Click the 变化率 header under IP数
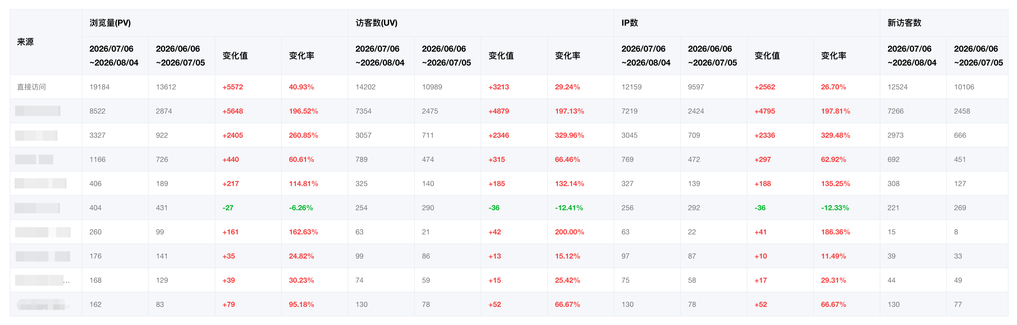The image size is (1017, 325). (834, 56)
